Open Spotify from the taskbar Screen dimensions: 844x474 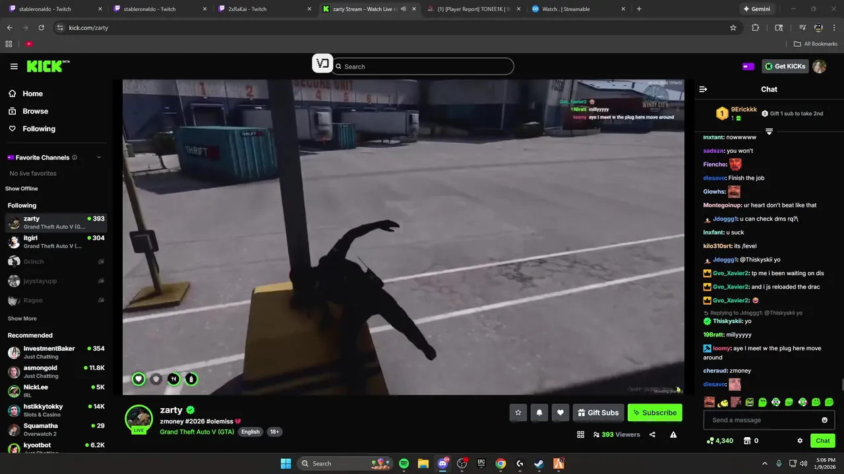tap(404, 463)
